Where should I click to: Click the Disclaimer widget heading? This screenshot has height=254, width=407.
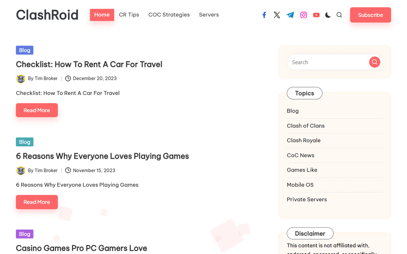pyautogui.click(x=310, y=234)
